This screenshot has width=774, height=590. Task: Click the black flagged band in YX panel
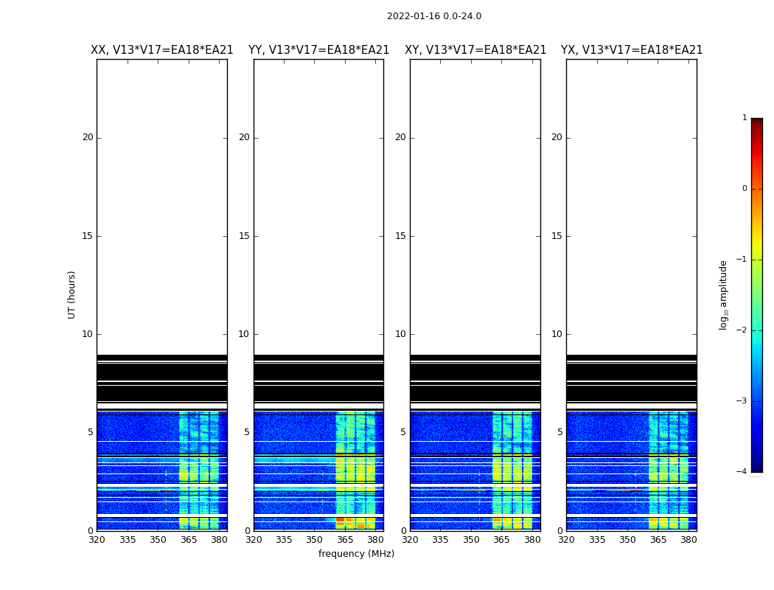click(x=632, y=378)
